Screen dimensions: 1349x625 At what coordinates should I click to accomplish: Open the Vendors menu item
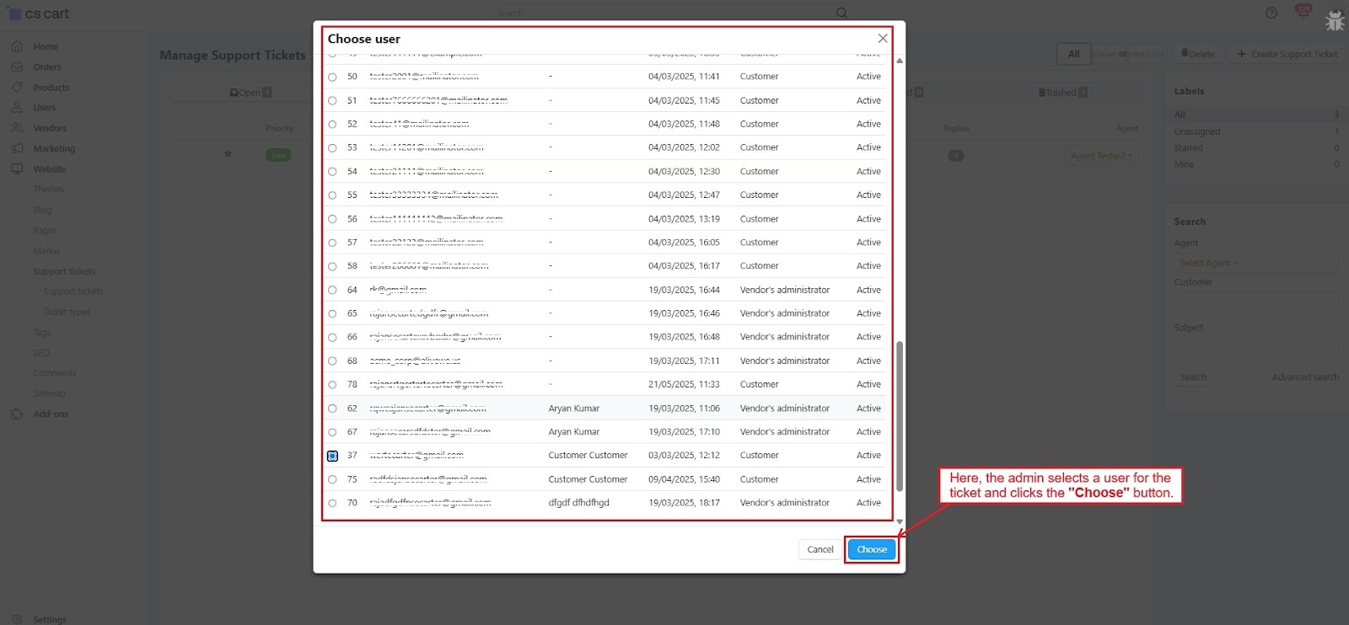[x=50, y=128]
